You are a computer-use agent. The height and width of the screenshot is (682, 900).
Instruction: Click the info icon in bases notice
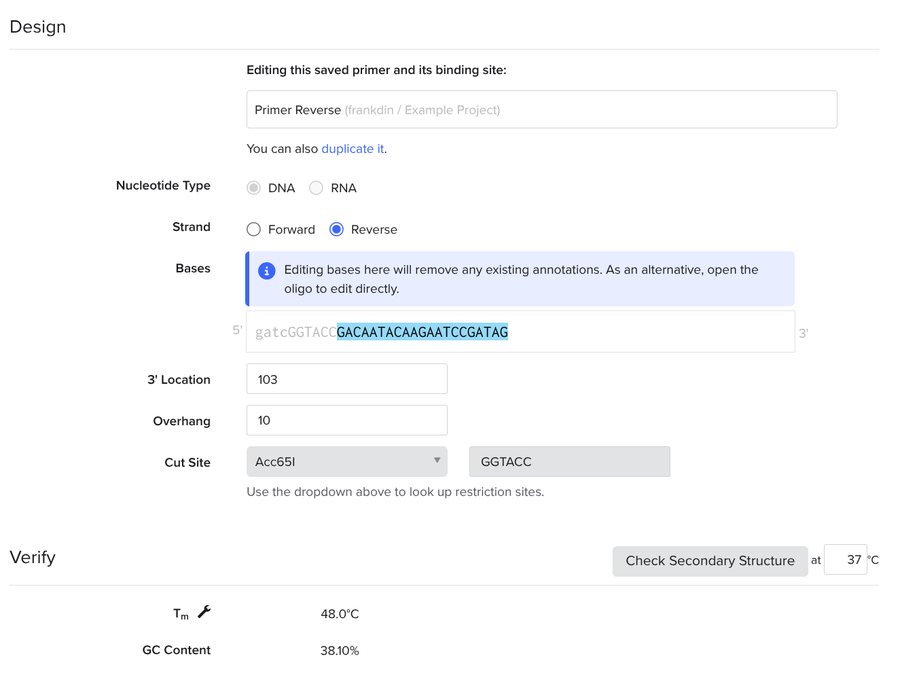(x=267, y=270)
